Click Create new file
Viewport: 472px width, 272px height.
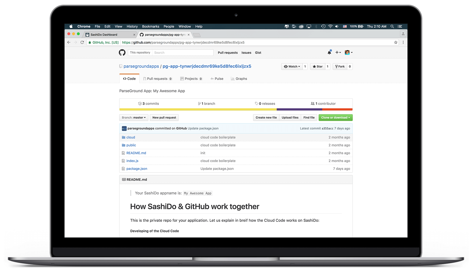pos(266,118)
